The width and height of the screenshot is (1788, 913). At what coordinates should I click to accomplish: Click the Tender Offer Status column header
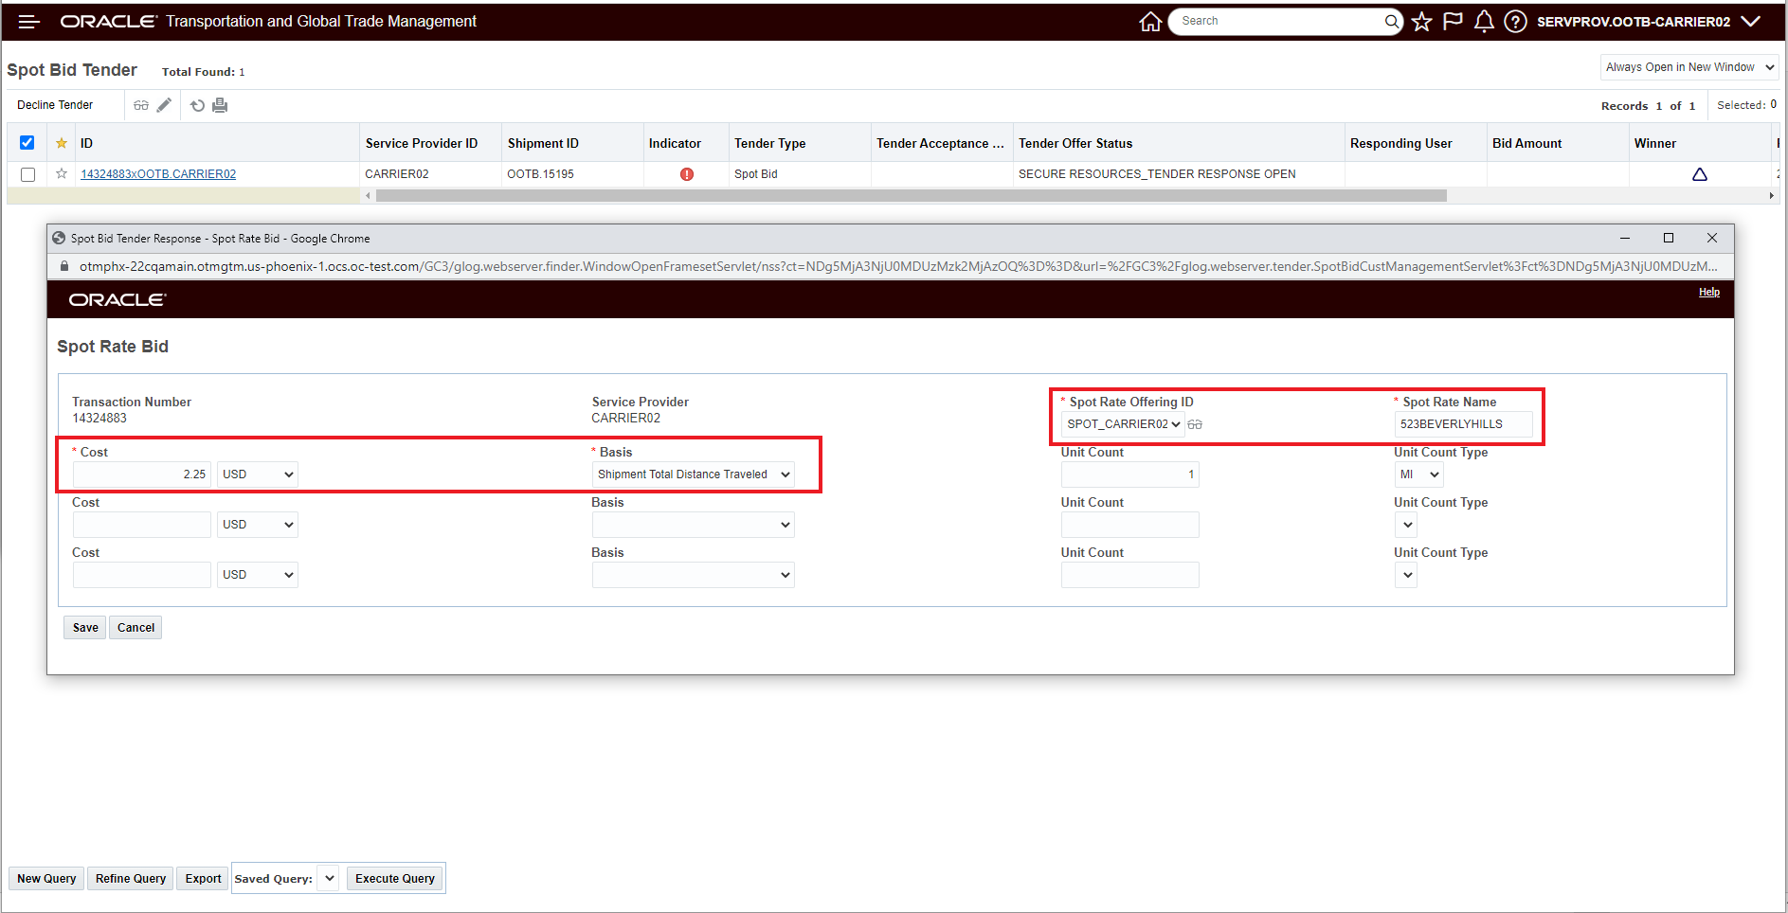(x=1075, y=143)
